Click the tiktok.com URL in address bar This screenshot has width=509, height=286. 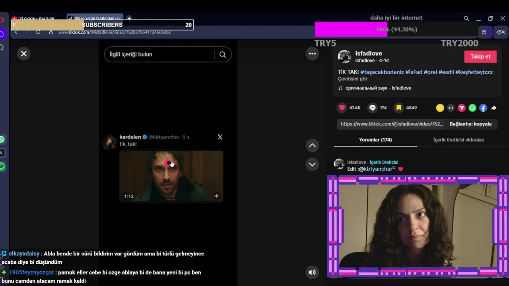[x=115, y=32]
